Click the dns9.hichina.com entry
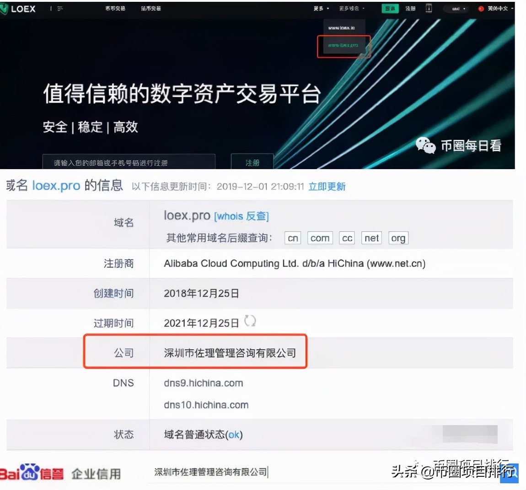This screenshot has height=490, width=526. point(203,383)
